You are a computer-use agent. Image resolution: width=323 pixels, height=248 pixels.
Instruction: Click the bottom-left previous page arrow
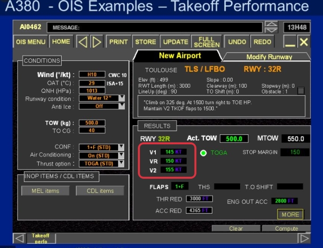(x=19, y=238)
